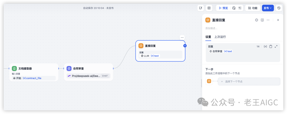
Task: Expand the 回复 editor to full size
Action: tap(276, 47)
